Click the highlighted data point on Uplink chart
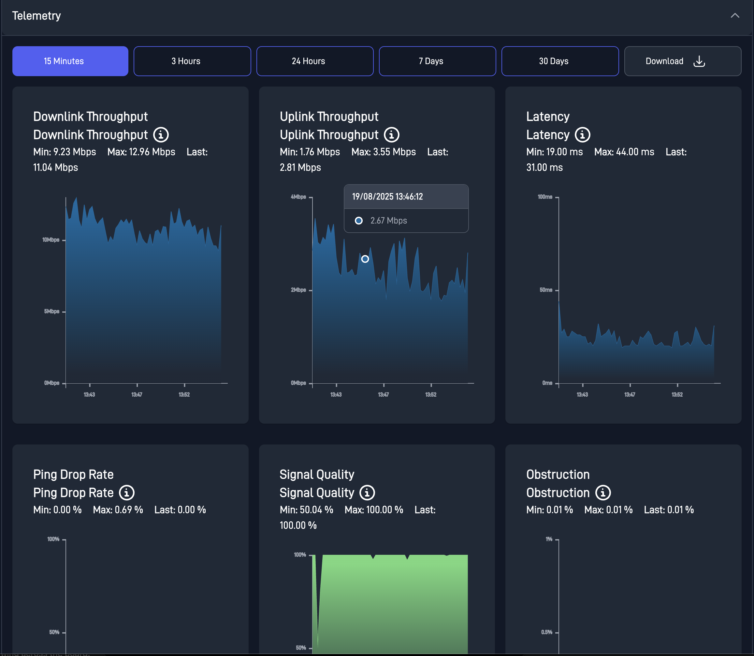The height and width of the screenshot is (656, 754). (x=365, y=259)
